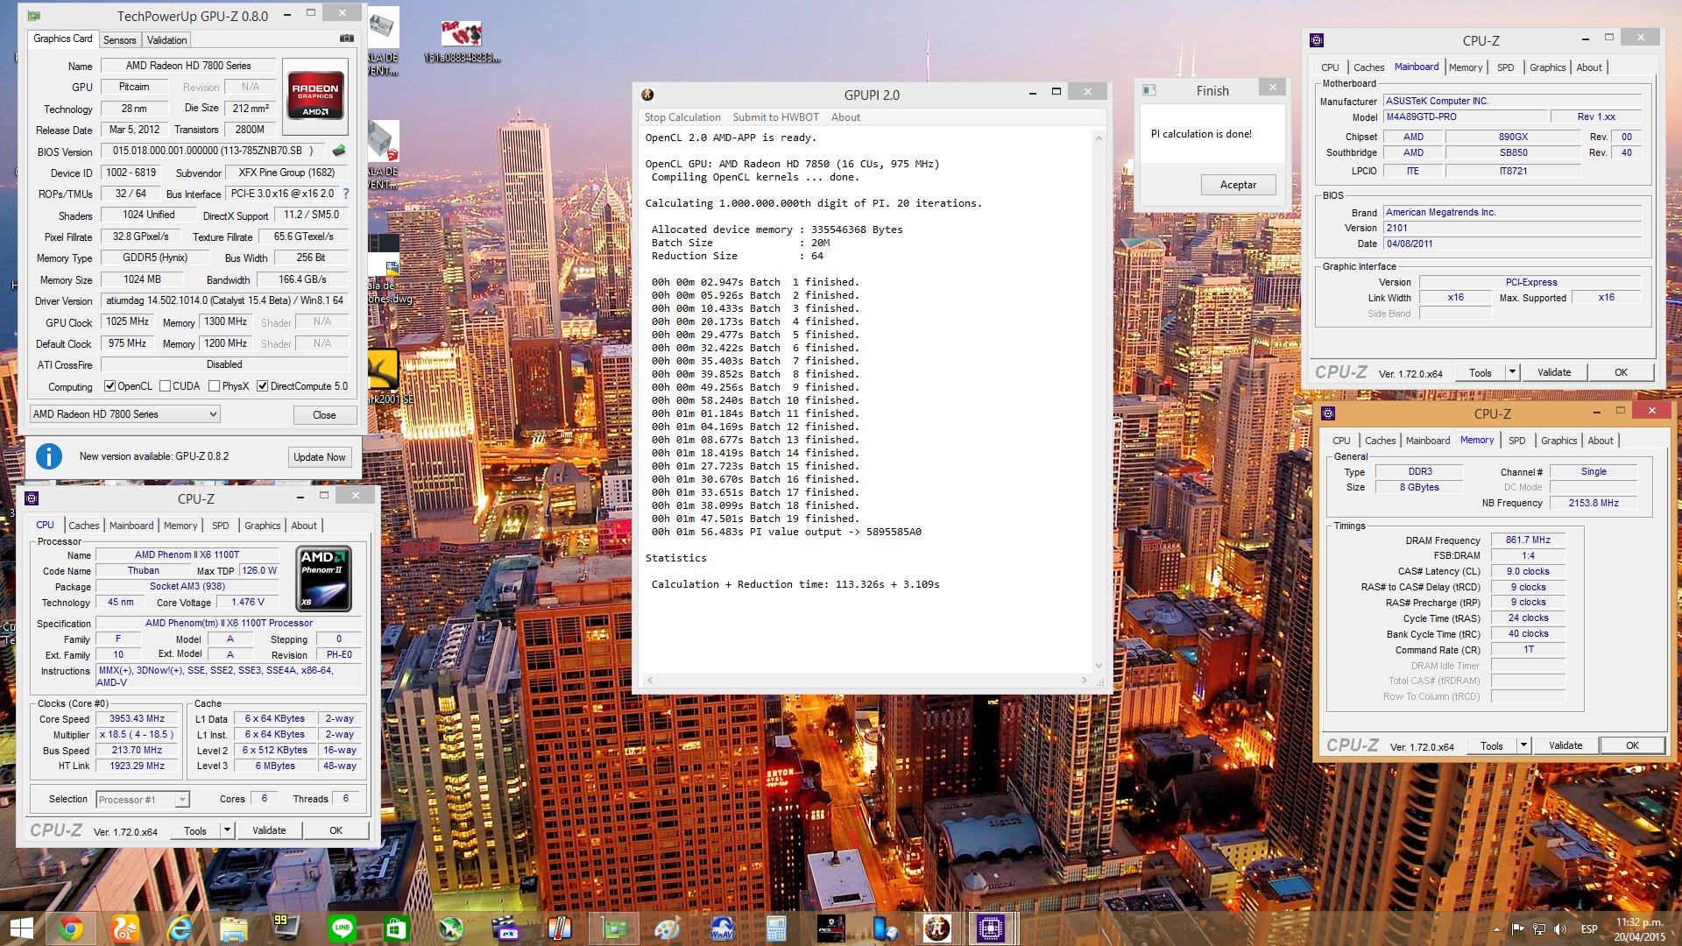Click the GPUPI title bar pi icon

tap(647, 94)
